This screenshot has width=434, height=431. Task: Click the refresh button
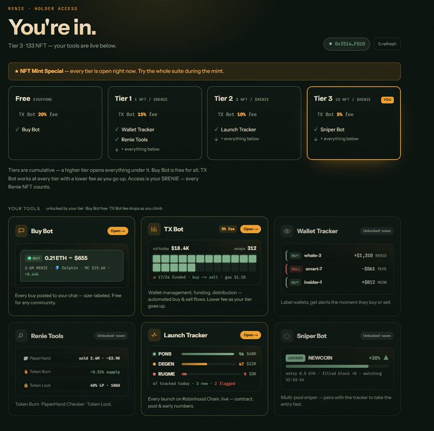[x=387, y=44]
